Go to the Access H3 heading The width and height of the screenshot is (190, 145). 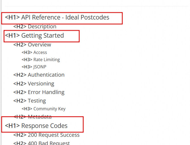pyautogui.click(x=34, y=52)
